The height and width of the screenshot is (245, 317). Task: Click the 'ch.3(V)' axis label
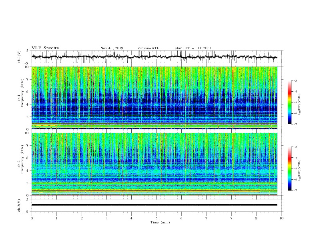coord(19,205)
